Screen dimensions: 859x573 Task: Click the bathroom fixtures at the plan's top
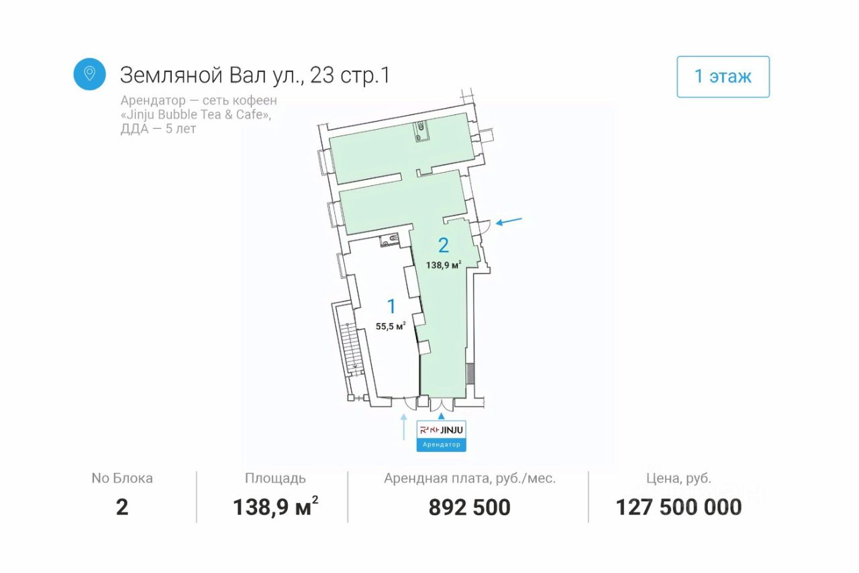tap(421, 130)
